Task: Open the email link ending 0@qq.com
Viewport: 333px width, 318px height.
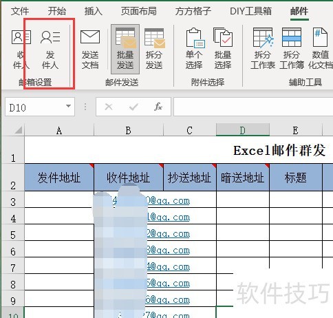Action: 169,201
